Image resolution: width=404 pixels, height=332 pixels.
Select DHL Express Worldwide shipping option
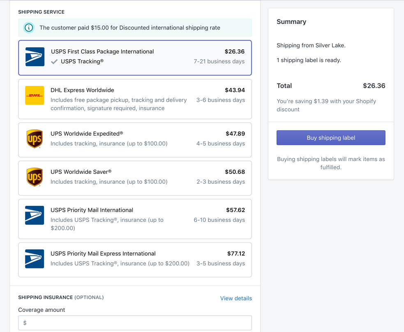tap(135, 99)
